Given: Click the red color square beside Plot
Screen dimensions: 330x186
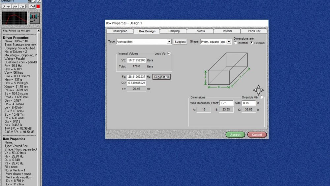Looking at the screenshot, I should click(38, 6).
